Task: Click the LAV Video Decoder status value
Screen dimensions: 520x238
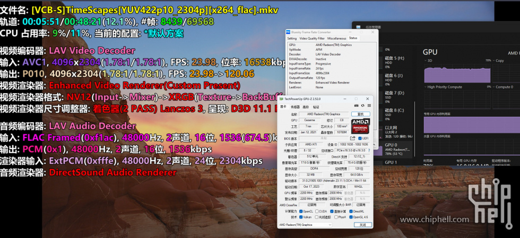Action: pyautogui.click(x=328, y=54)
